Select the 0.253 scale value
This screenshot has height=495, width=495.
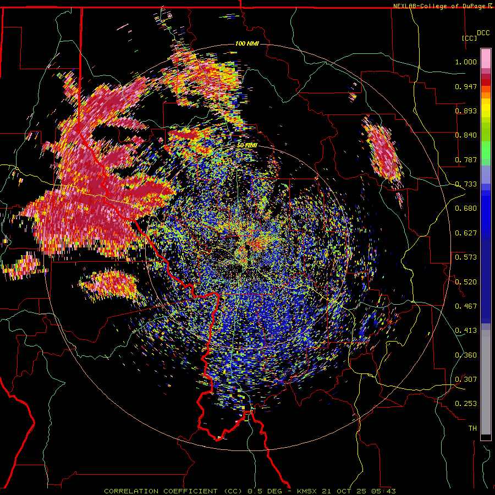(466, 404)
